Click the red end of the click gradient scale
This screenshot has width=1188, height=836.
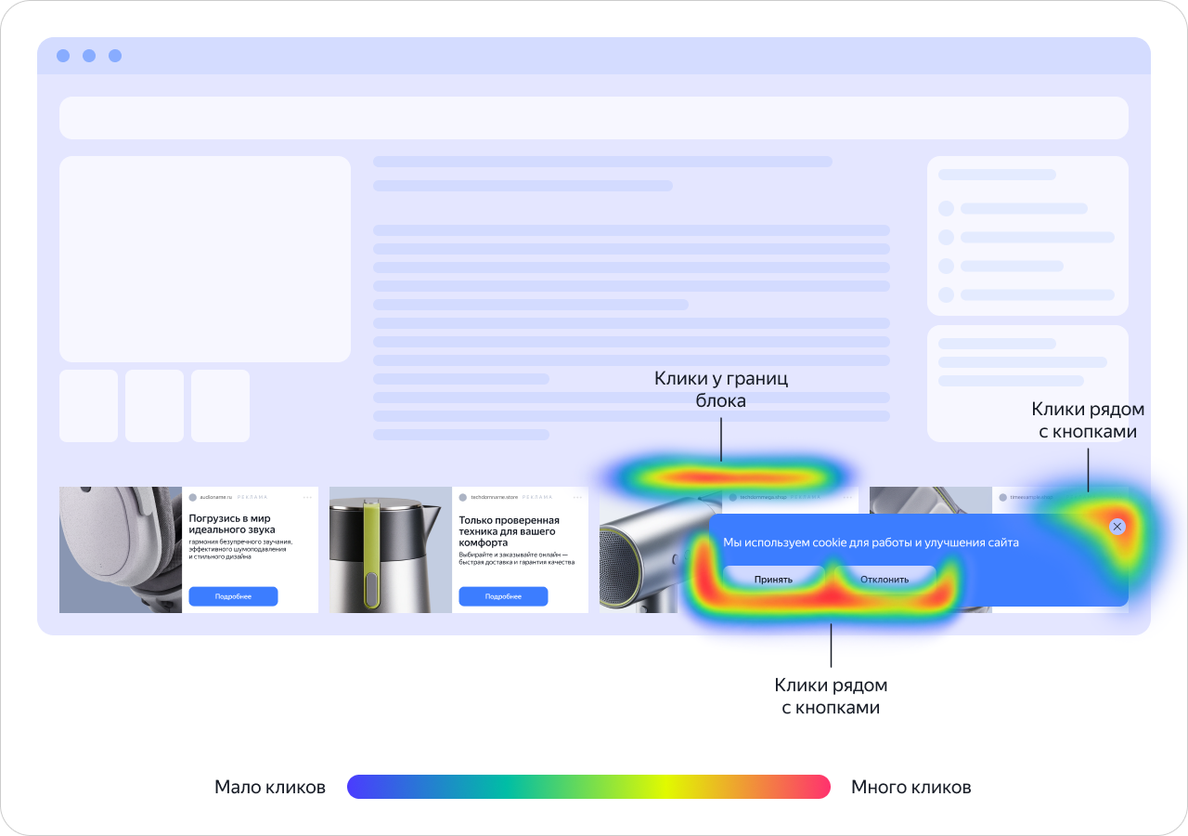pos(815,787)
